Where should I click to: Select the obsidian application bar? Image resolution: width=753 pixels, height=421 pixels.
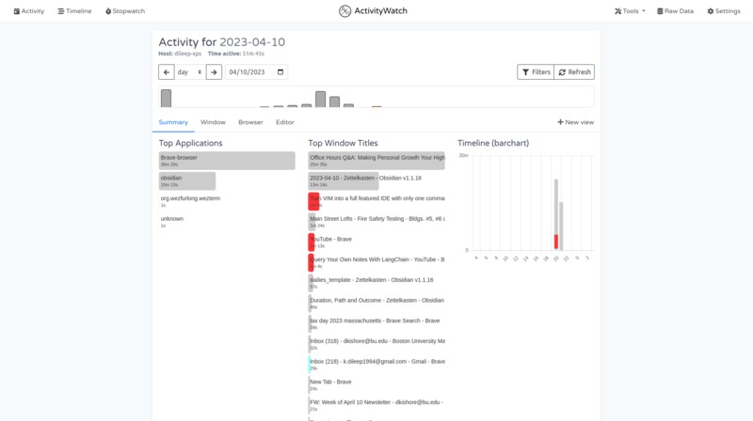(187, 180)
